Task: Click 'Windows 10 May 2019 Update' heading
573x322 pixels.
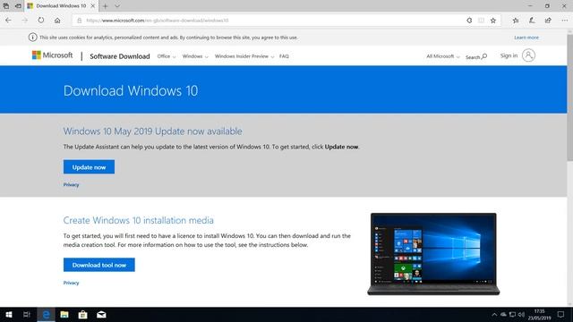Action: [152, 131]
